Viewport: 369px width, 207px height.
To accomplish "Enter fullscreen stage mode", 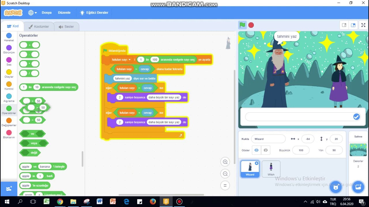I will pos(363,25).
